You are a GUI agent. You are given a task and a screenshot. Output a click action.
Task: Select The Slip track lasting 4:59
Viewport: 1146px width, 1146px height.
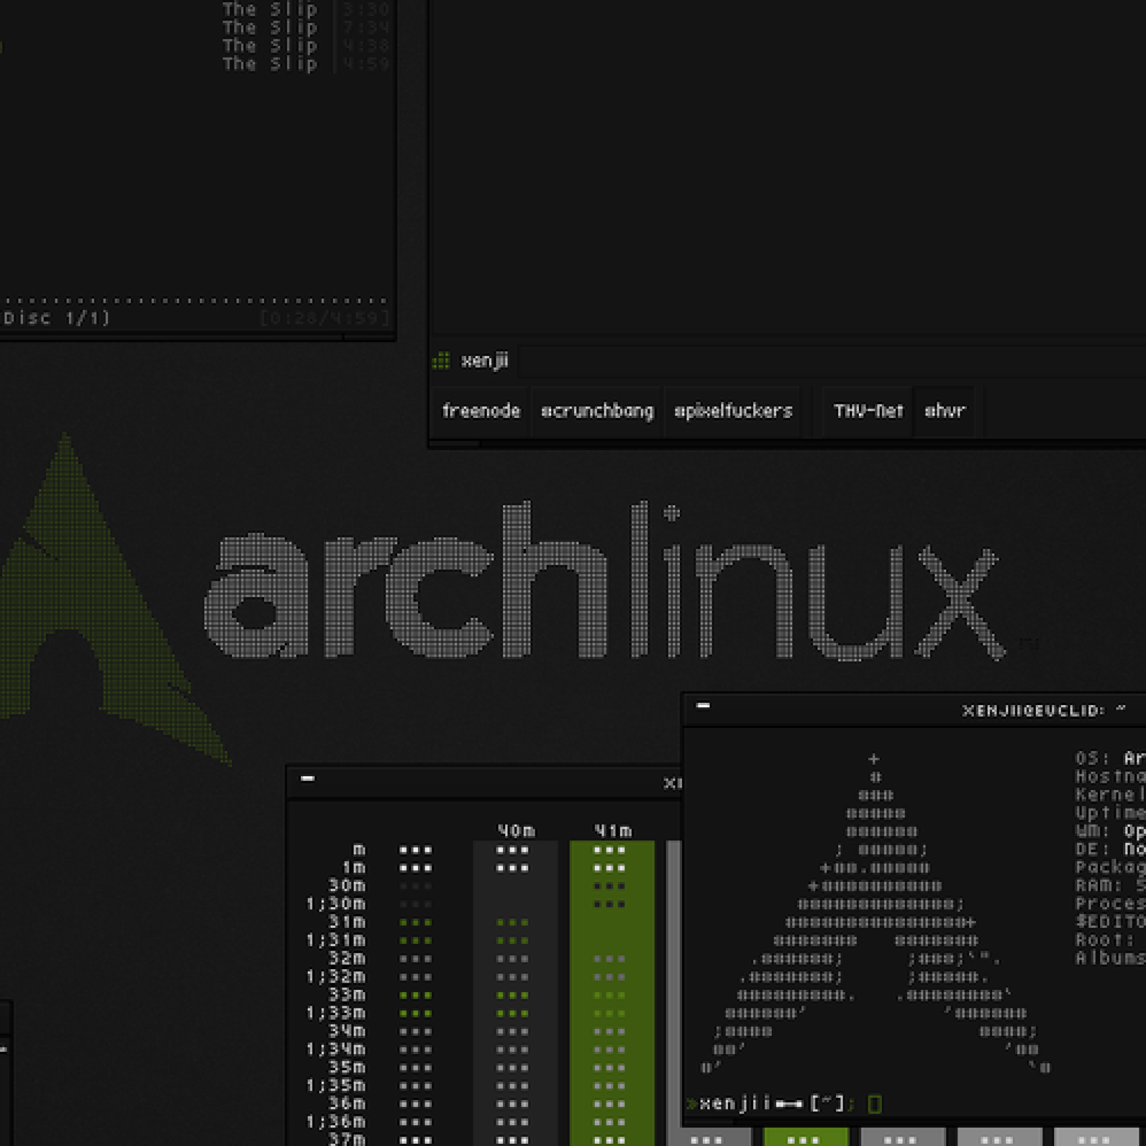click(306, 64)
